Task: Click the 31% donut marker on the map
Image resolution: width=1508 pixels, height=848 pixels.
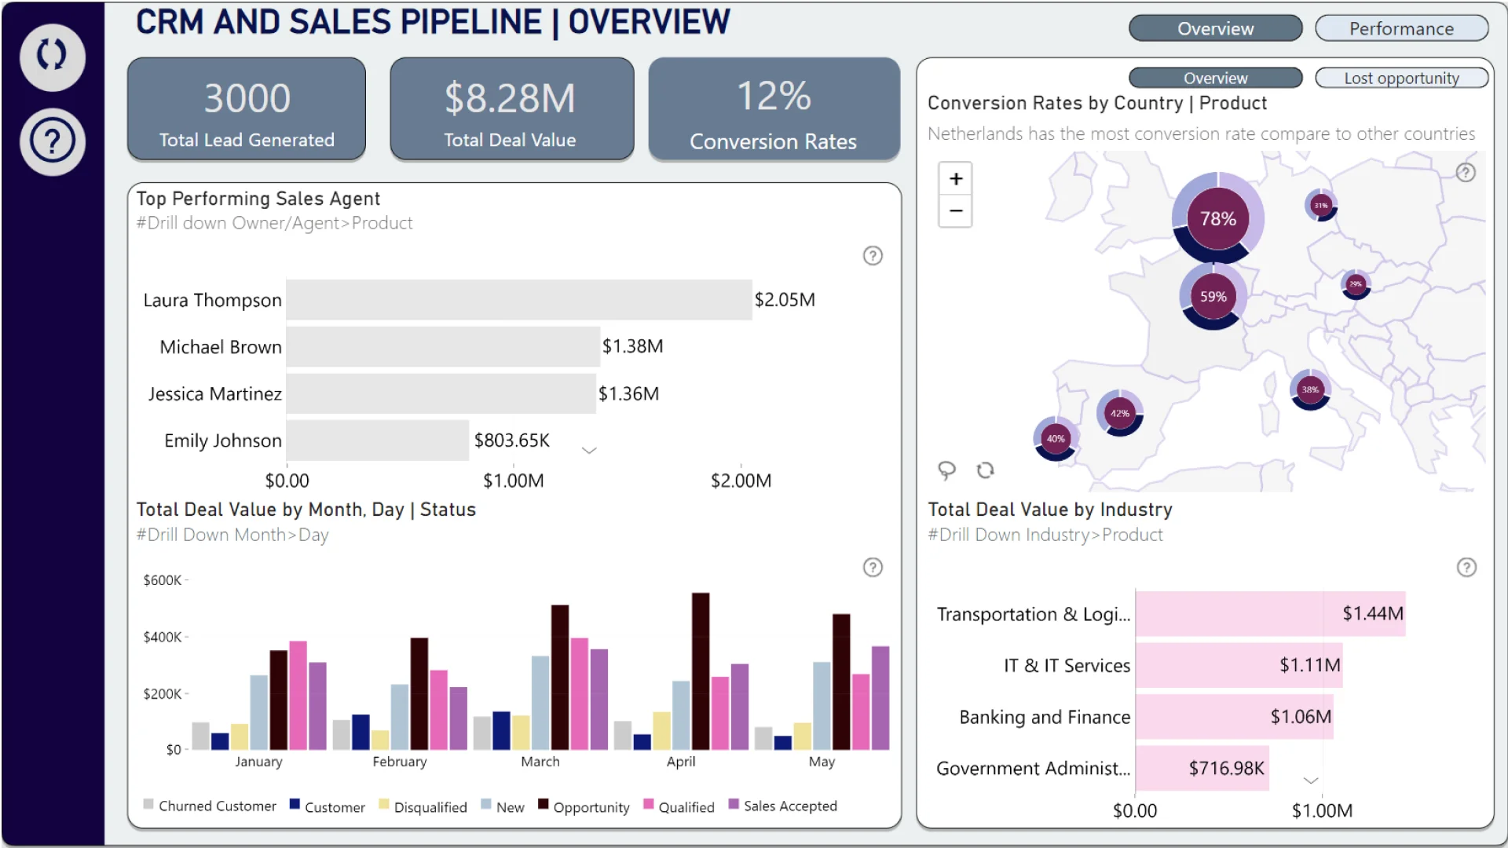Action: 1321,206
